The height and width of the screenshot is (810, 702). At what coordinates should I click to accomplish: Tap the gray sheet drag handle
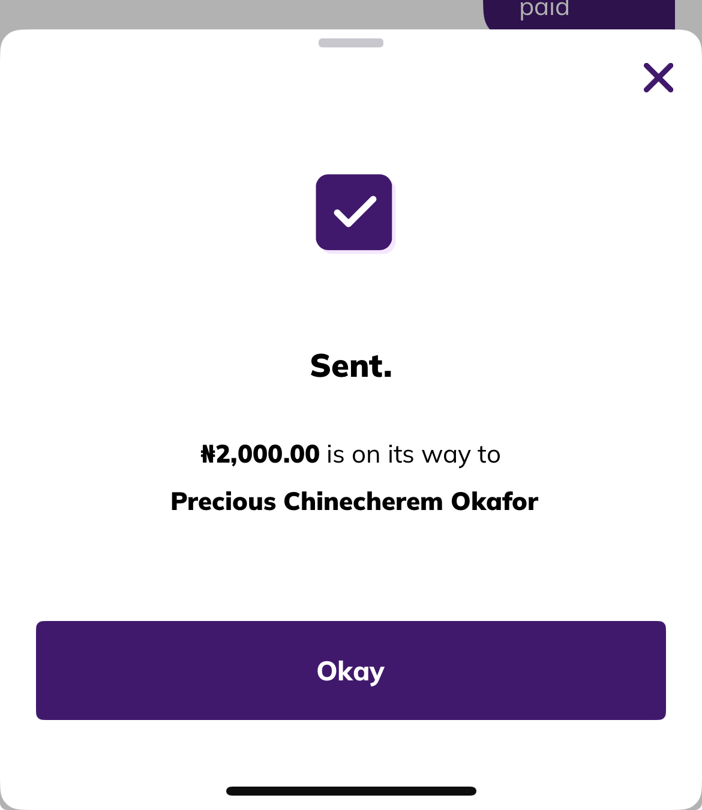tap(351, 43)
